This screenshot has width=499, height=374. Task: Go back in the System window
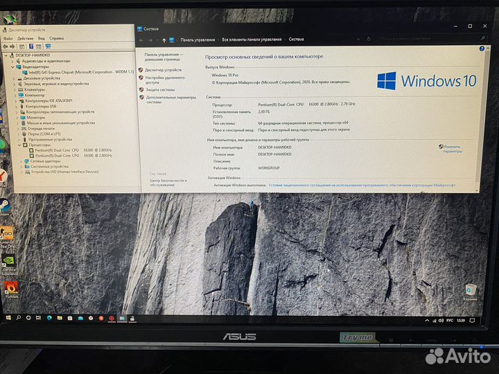(x=141, y=40)
